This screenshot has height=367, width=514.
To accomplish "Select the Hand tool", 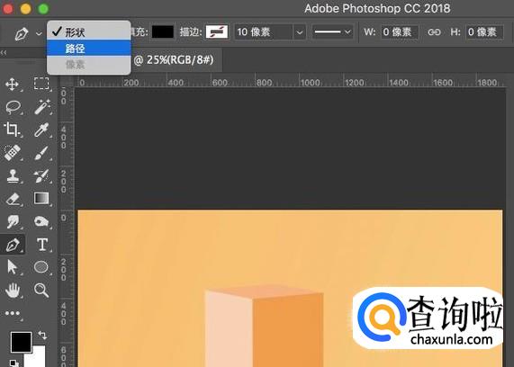I will 13,291.
